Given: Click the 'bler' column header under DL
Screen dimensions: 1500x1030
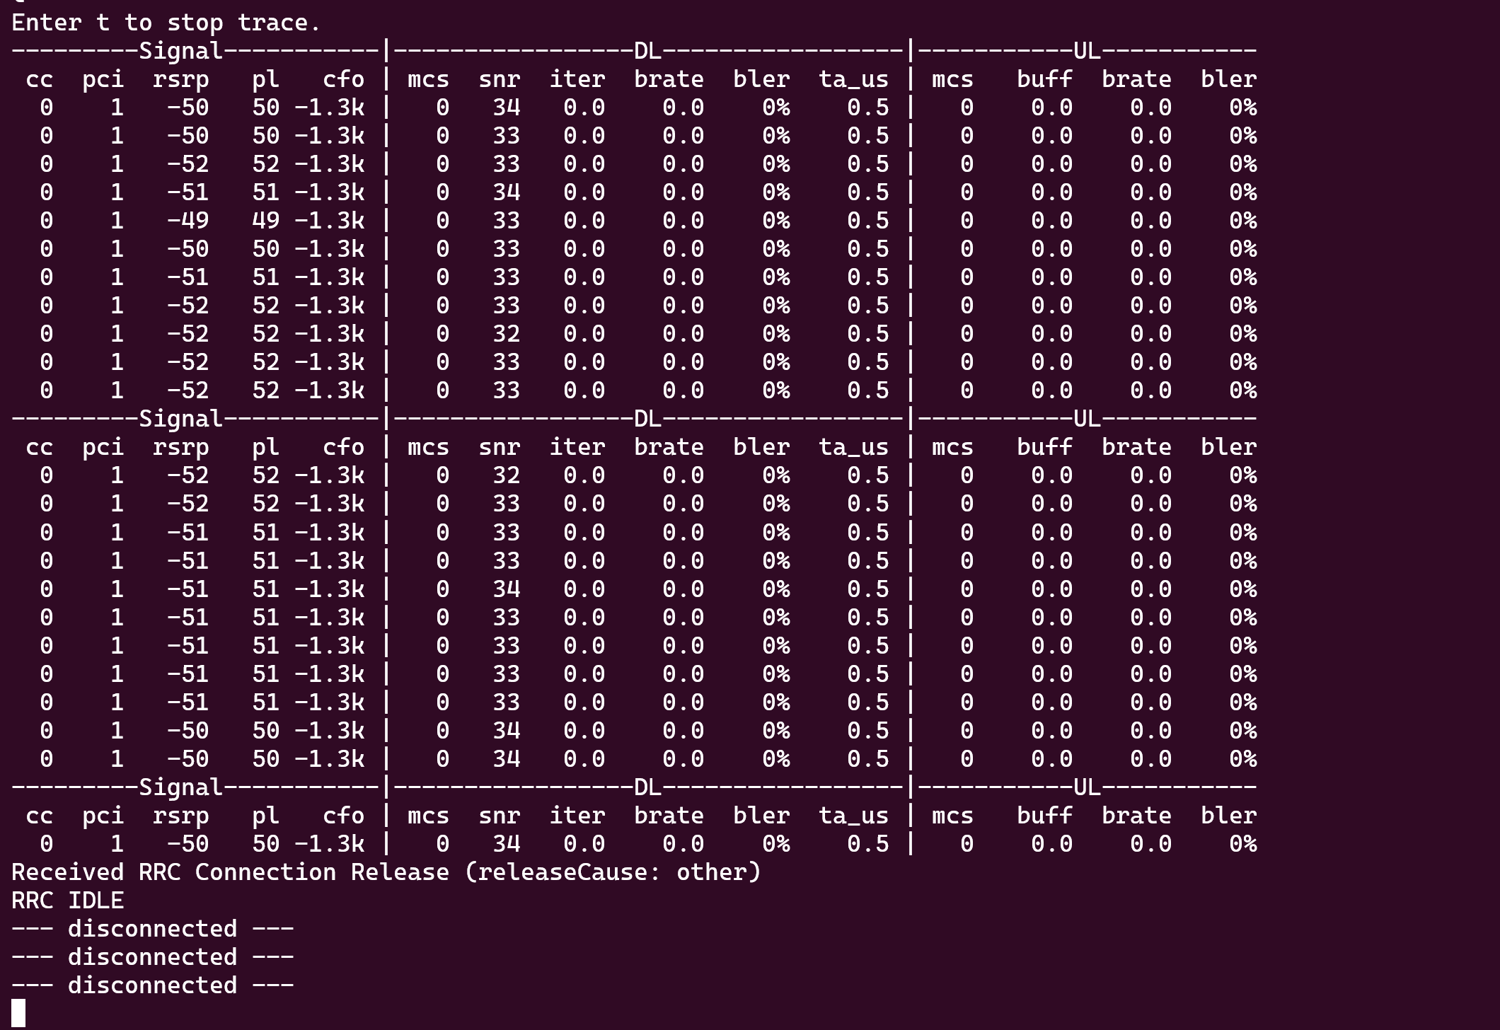Looking at the screenshot, I should point(759,79).
